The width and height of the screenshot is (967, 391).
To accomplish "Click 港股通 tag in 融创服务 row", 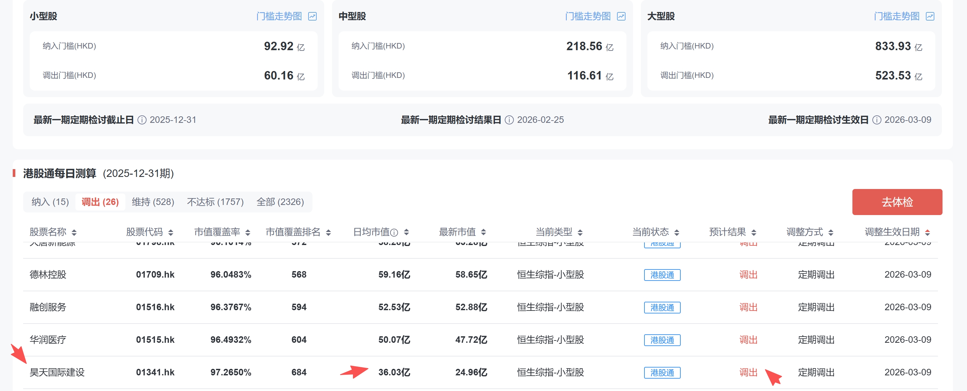I will coord(662,308).
